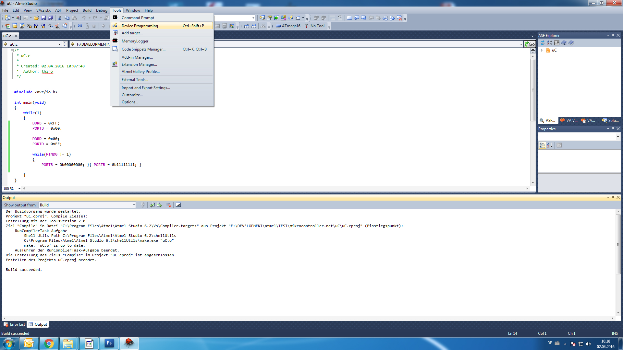Screen dimensions: 623x350
Task: Open Extension Manager
Action: [x=162, y=64]
